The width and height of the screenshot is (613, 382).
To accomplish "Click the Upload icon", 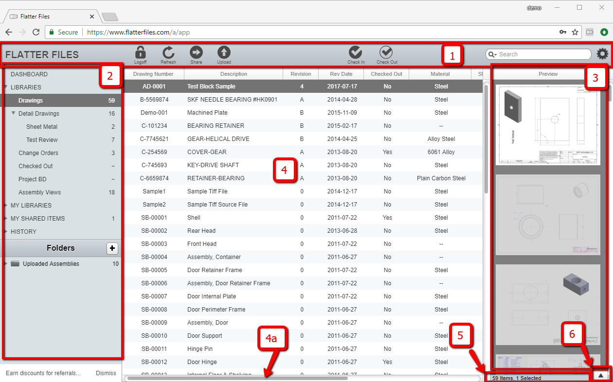I will 224,52.
